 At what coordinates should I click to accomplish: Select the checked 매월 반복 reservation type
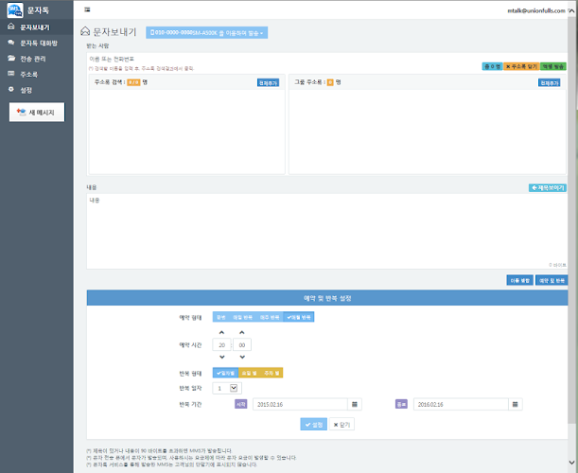299,317
